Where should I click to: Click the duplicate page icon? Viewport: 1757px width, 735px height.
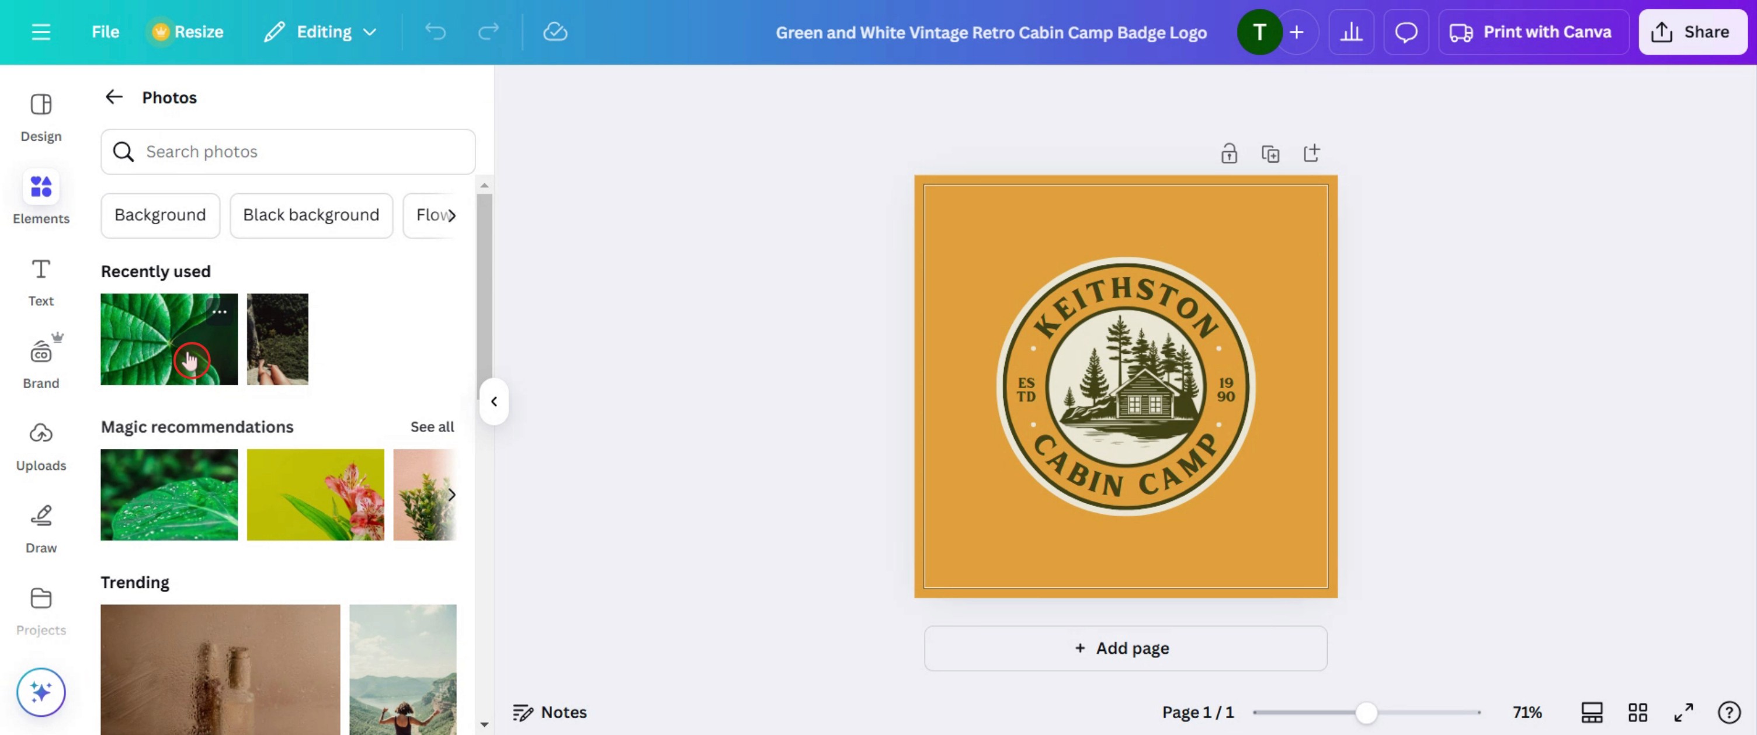pyautogui.click(x=1270, y=154)
